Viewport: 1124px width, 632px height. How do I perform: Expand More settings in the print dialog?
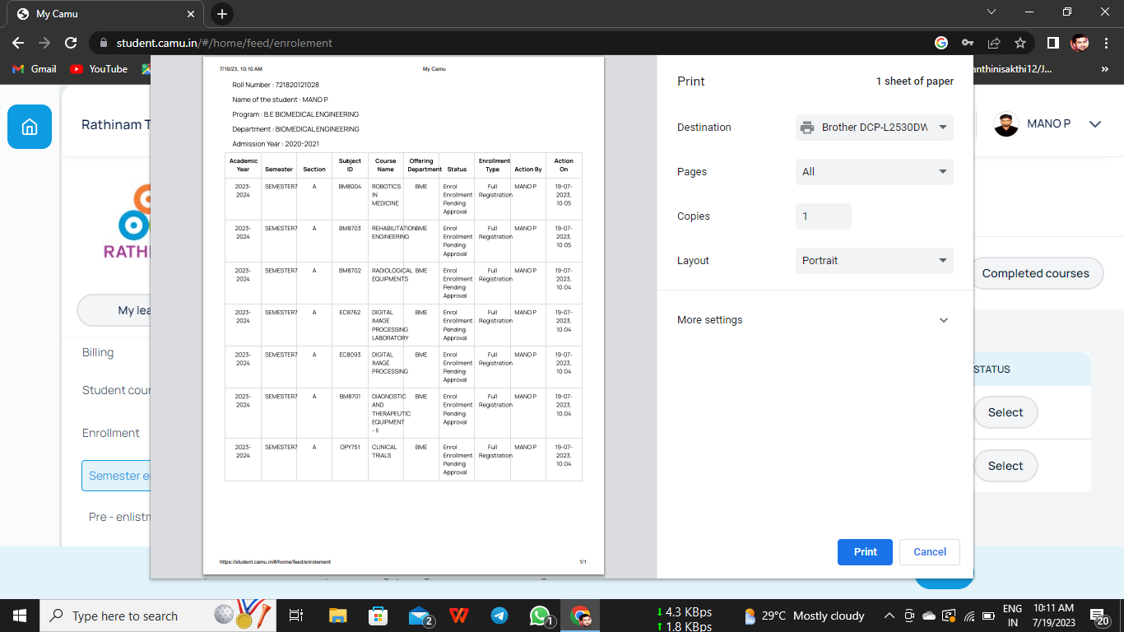coord(812,320)
